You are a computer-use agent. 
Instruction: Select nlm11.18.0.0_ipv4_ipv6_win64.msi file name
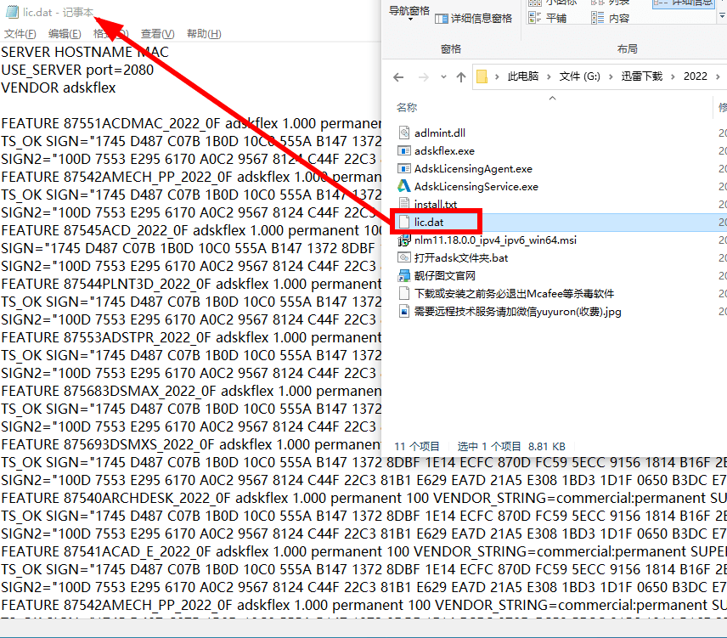point(496,240)
